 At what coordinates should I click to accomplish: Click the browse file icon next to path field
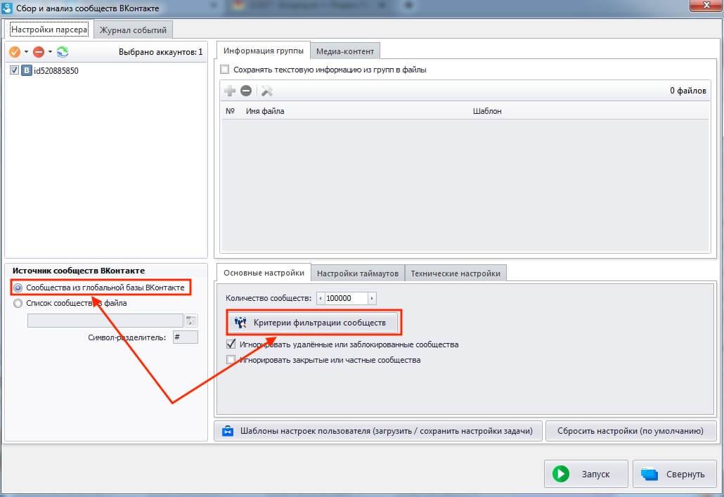click(190, 321)
